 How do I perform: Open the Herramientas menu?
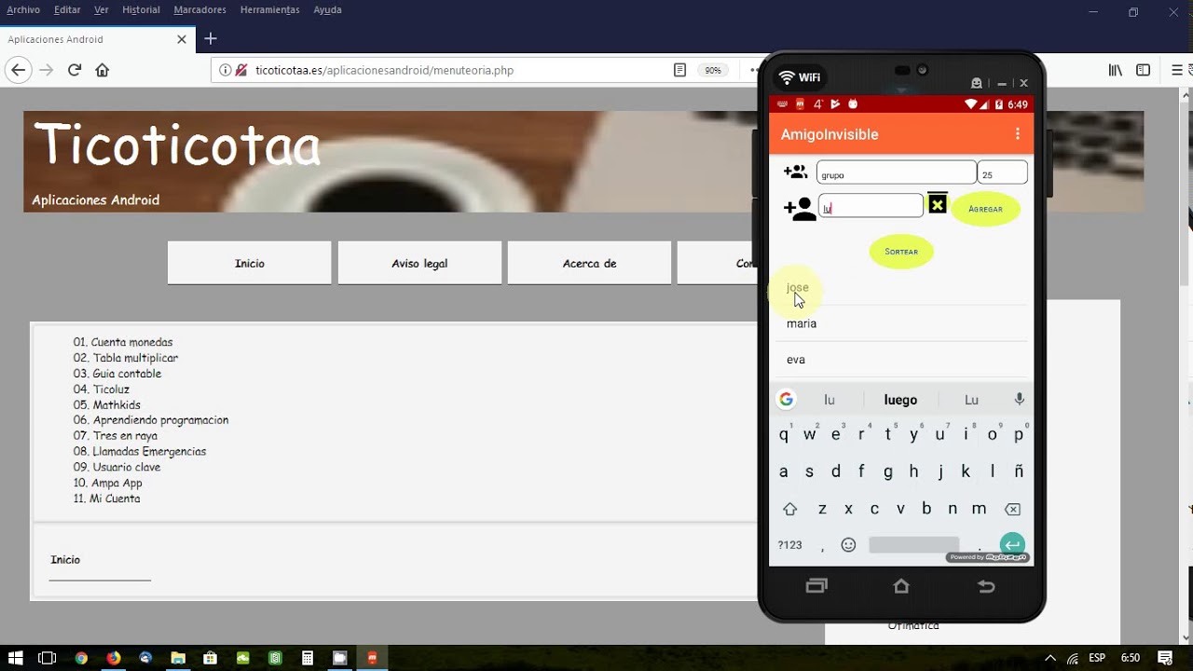pos(269,9)
